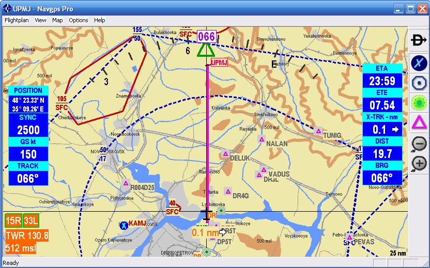Zoom in the map with plus magnifier
The image size is (430, 268).
pos(419,164)
